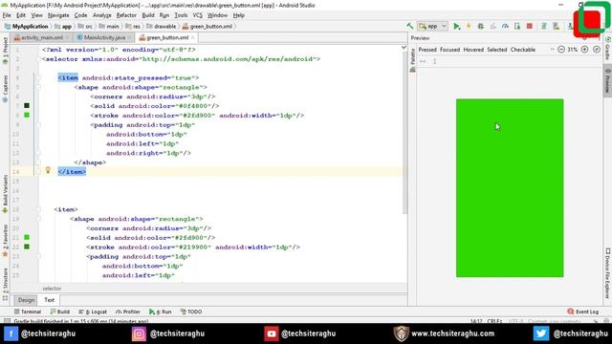Click the bright green swatch on line 8
The height and width of the screenshot is (344, 612).
pyautogui.click(x=27, y=115)
